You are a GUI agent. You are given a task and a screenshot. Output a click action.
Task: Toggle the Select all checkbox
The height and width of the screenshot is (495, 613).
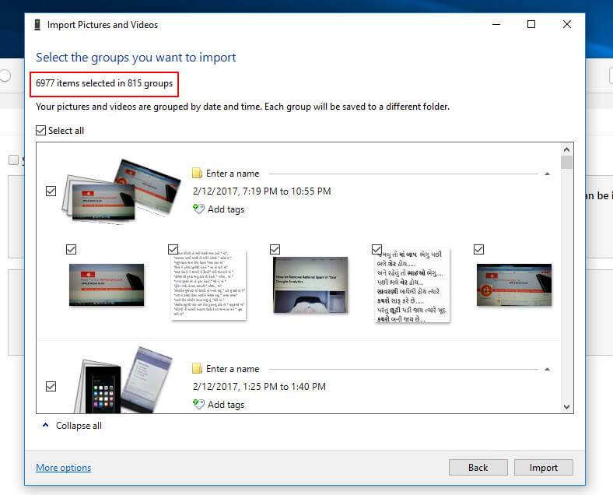tap(40, 130)
